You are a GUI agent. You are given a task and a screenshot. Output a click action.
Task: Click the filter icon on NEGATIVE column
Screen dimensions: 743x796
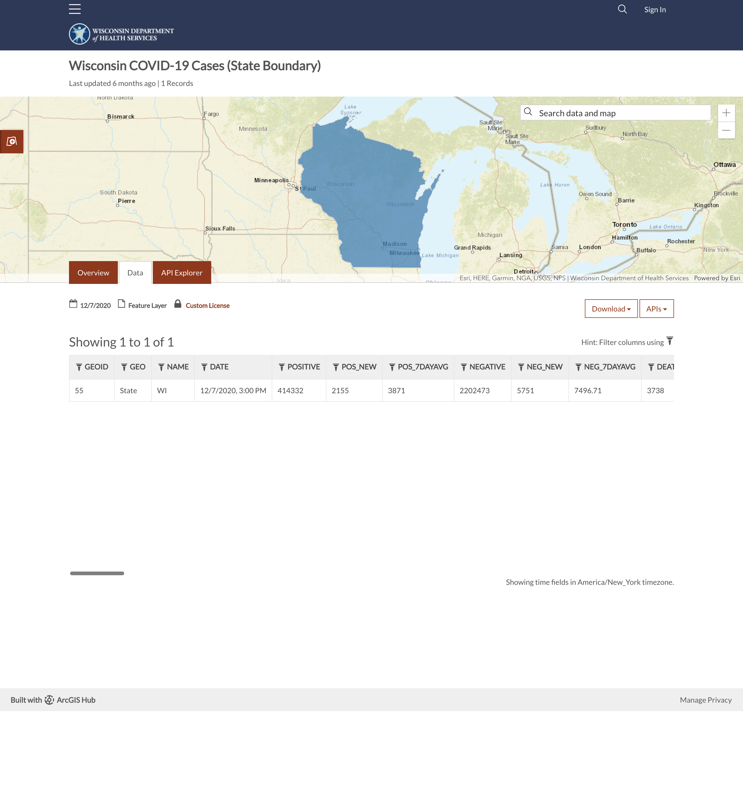pyautogui.click(x=464, y=367)
